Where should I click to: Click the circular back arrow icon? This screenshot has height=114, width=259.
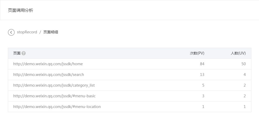11,32
